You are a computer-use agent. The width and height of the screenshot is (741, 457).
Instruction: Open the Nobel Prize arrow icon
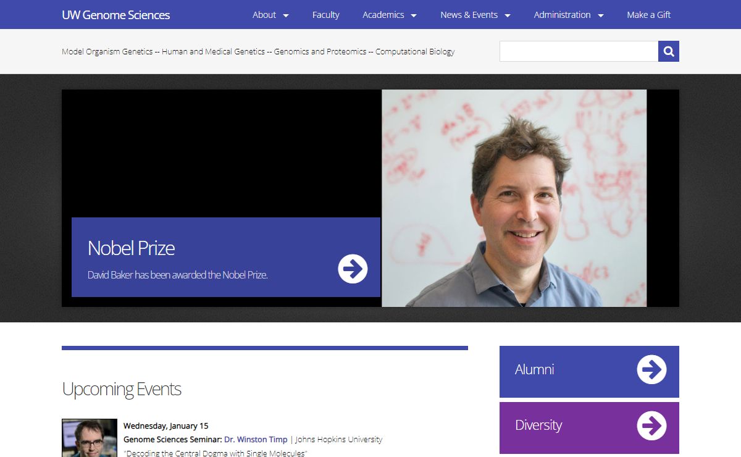pyautogui.click(x=353, y=269)
